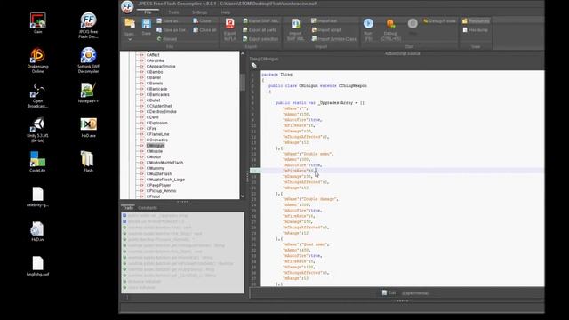This screenshot has height=320, width=569.
Task: Close all open files via ribbon
Action: click(x=204, y=30)
